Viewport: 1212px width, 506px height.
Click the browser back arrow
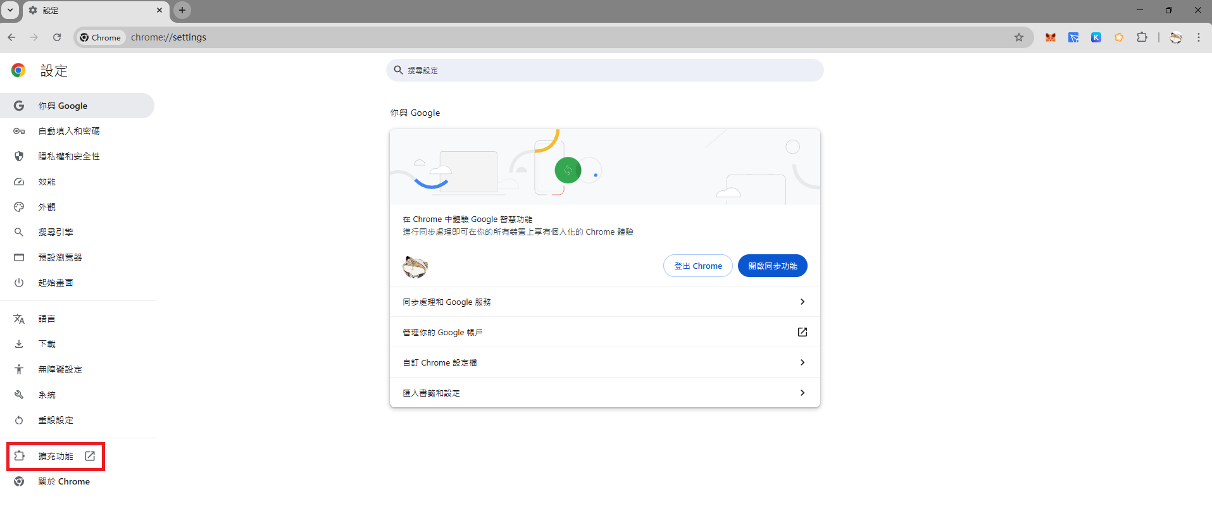[x=11, y=37]
